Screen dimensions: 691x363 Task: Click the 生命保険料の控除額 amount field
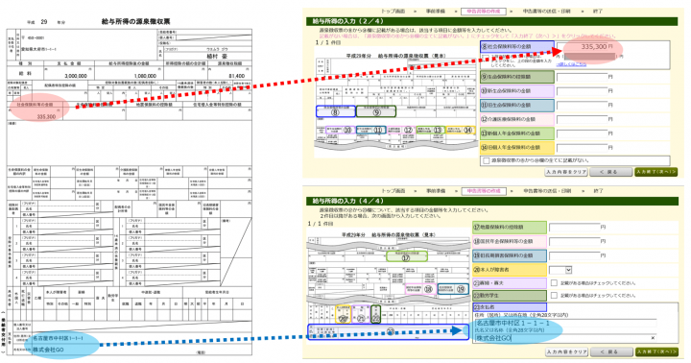click(x=583, y=77)
